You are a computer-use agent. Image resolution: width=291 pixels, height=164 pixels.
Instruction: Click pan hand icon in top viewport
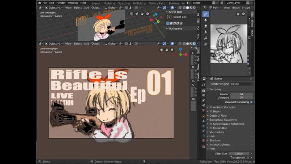tap(142, 14)
